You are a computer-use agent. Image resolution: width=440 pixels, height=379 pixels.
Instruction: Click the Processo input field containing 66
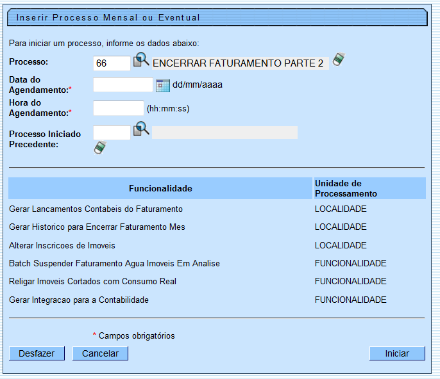[x=112, y=63]
